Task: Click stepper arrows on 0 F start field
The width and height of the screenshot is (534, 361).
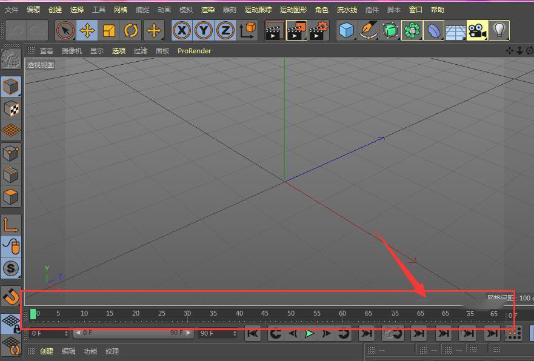Action: point(66,333)
